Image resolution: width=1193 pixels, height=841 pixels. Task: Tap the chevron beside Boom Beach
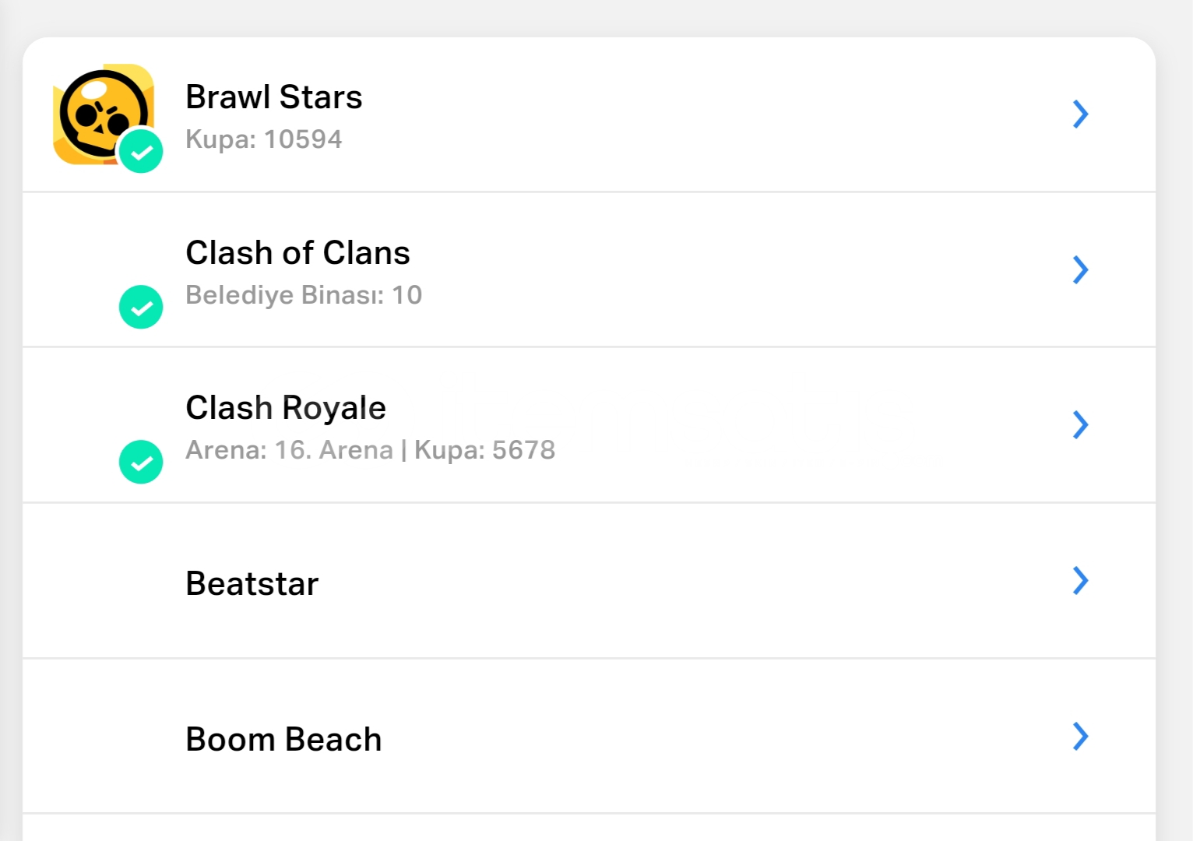click(1080, 736)
